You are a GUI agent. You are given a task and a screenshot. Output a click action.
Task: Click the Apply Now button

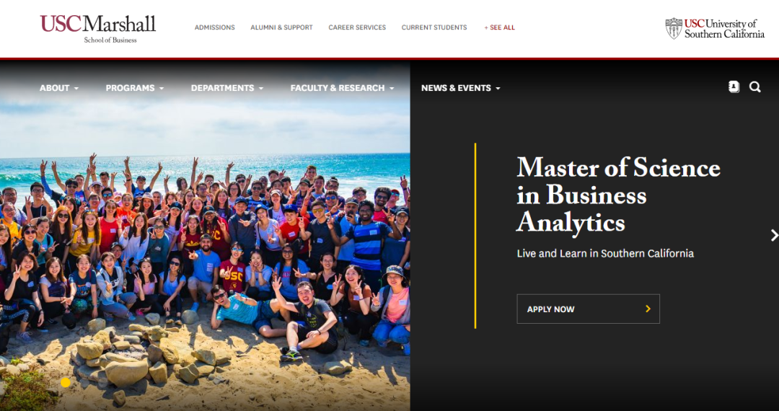589,309
